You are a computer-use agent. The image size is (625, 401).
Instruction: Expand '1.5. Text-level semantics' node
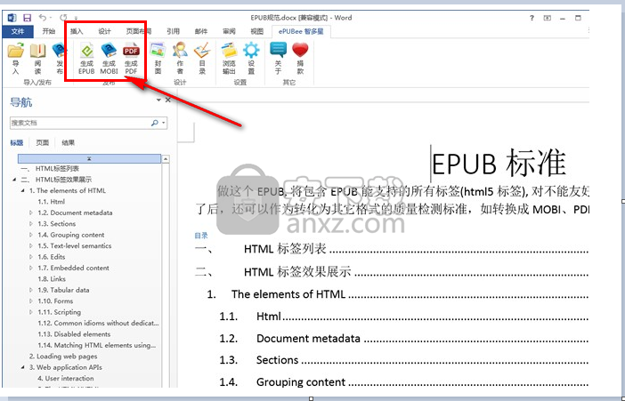tap(31, 245)
